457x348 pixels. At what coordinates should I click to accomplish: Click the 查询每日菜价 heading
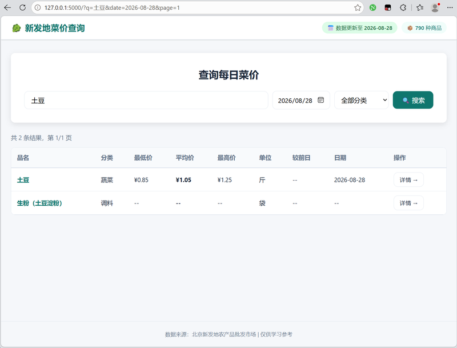(x=229, y=75)
